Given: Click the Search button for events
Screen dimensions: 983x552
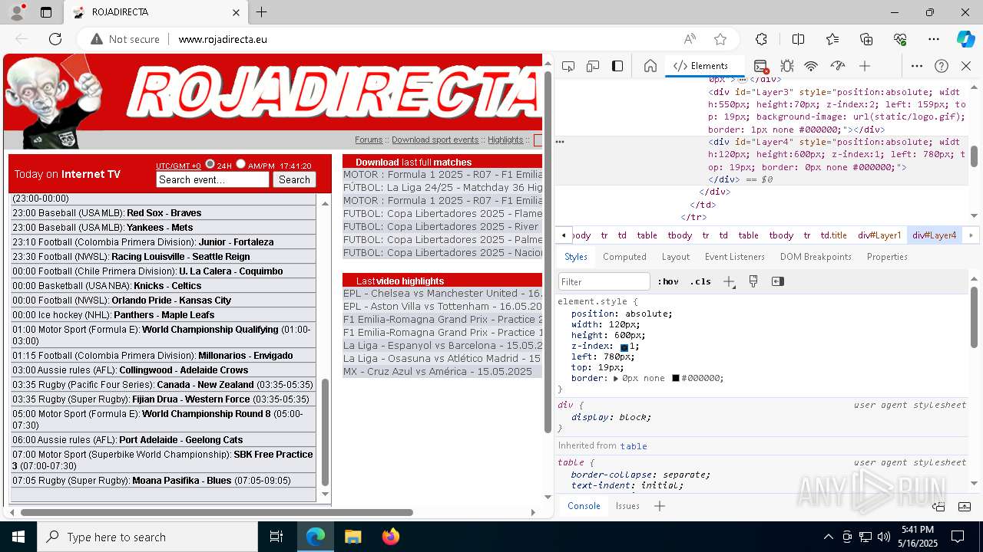Looking at the screenshot, I should pos(294,179).
